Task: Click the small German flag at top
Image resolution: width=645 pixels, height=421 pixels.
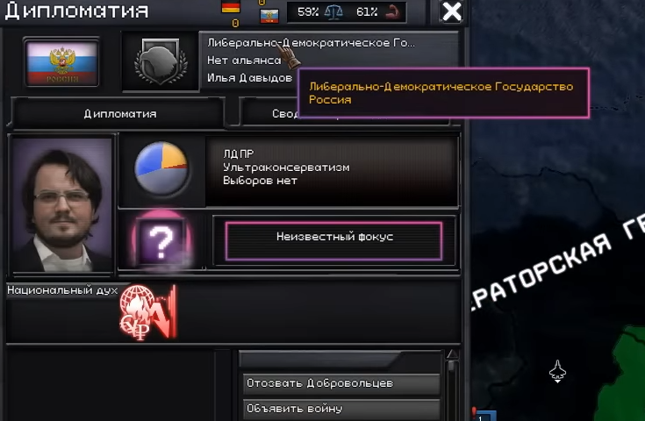Action: pos(230,7)
